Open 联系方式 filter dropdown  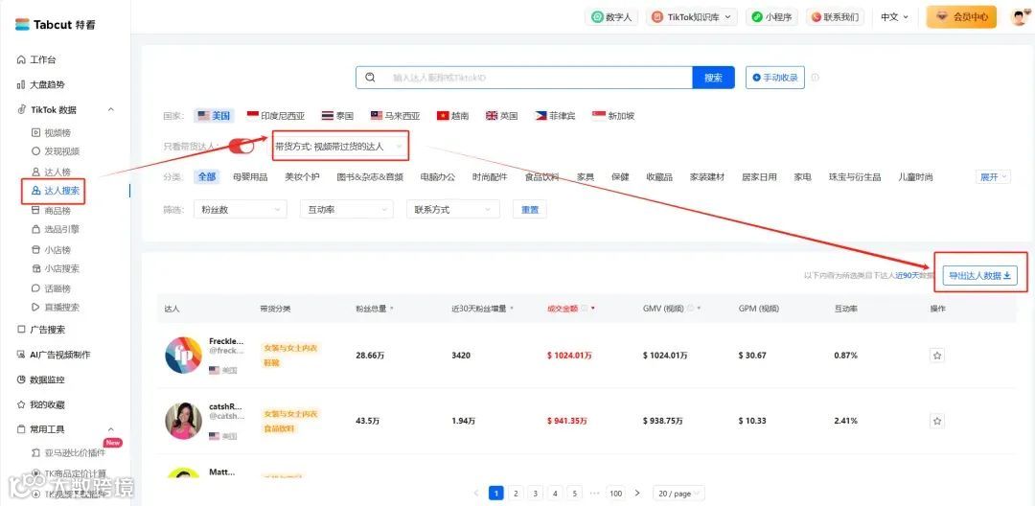click(452, 210)
